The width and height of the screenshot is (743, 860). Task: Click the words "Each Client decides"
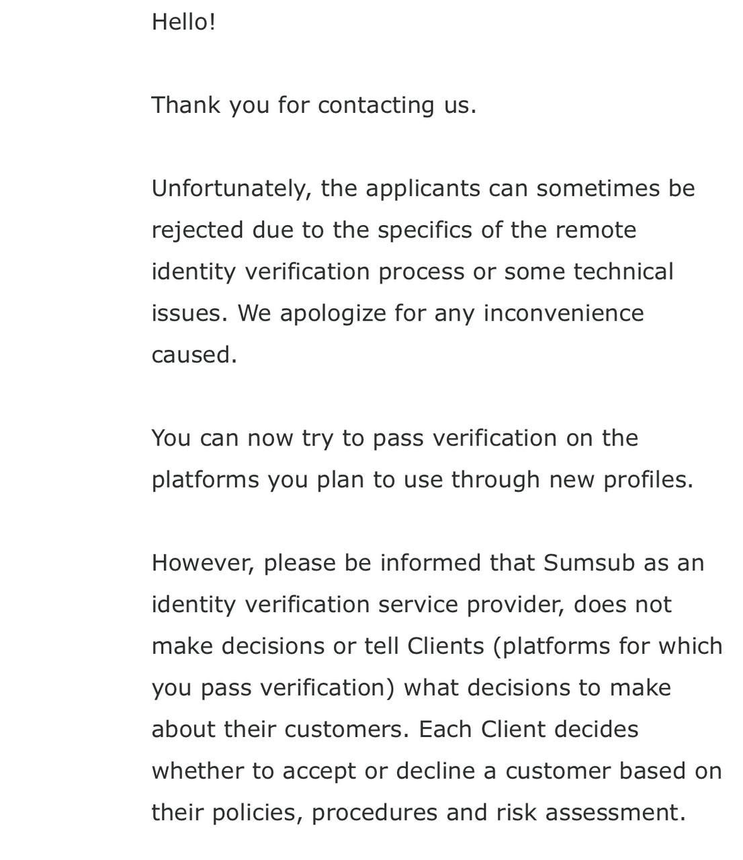point(528,730)
